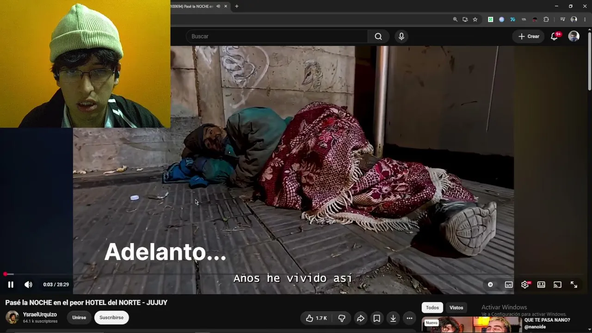Mute the video volume speaker icon
592x333 pixels.
pos(28,284)
